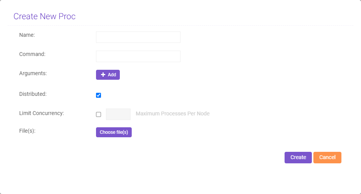This screenshot has width=361, height=194.
Task: Click the Name: field label
Action: 27,35
